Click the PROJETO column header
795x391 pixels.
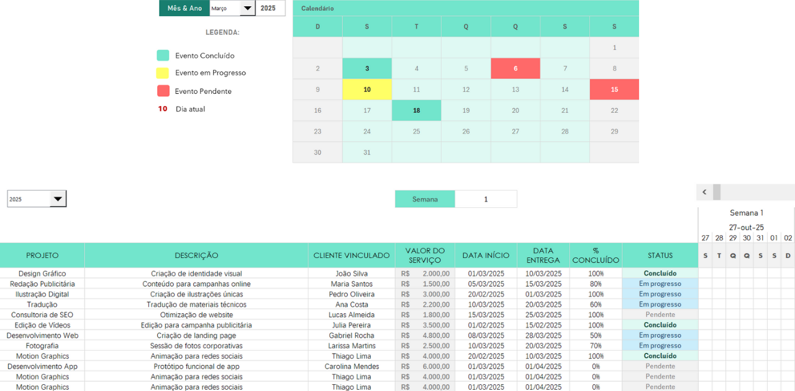42,256
